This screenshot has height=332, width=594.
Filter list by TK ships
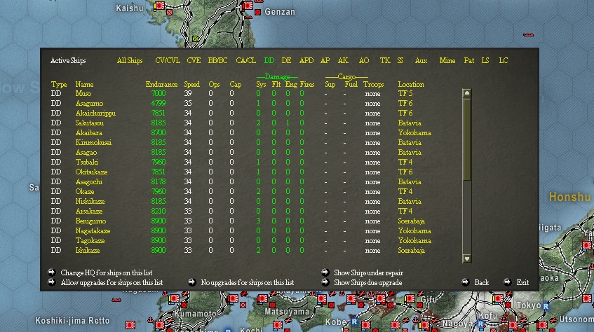point(385,60)
